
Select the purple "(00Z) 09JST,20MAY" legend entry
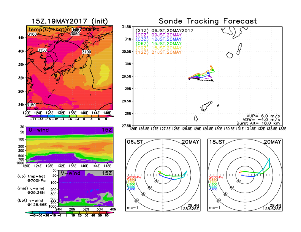(x=158, y=35)
